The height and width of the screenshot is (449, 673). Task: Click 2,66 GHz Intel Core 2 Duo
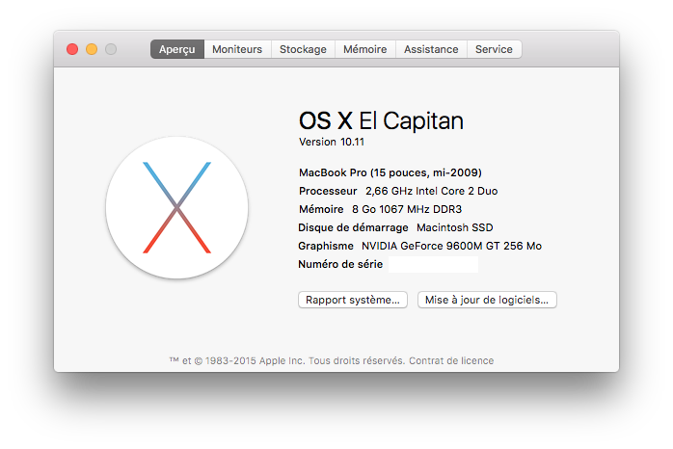pos(431,191)
